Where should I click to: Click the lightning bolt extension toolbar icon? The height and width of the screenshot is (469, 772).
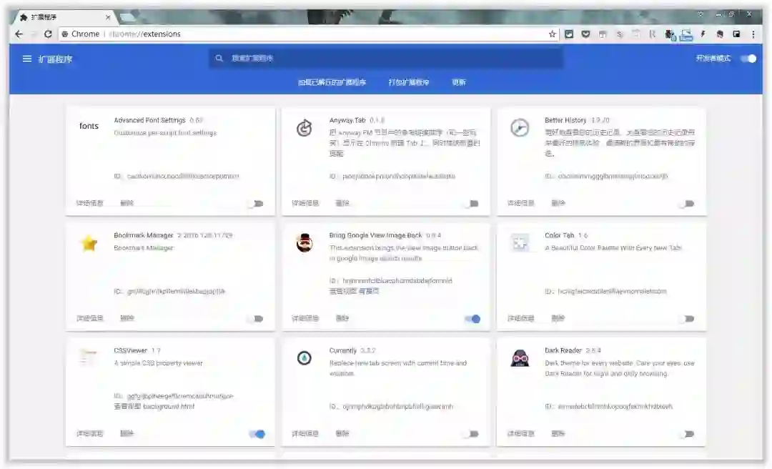[703, 34]
